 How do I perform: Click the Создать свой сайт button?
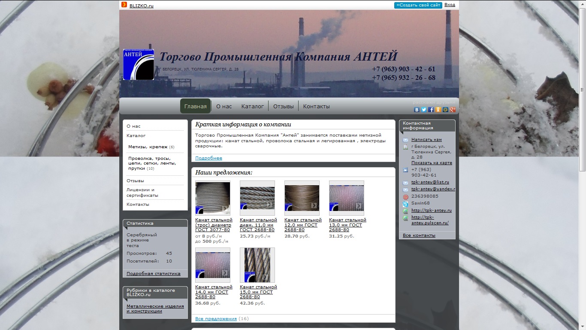(x=418, y=5)
